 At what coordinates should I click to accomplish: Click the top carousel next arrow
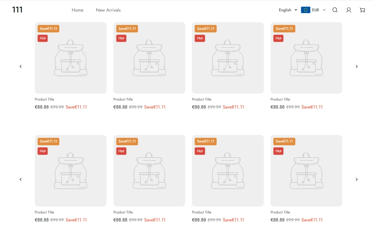click(357, 66)
